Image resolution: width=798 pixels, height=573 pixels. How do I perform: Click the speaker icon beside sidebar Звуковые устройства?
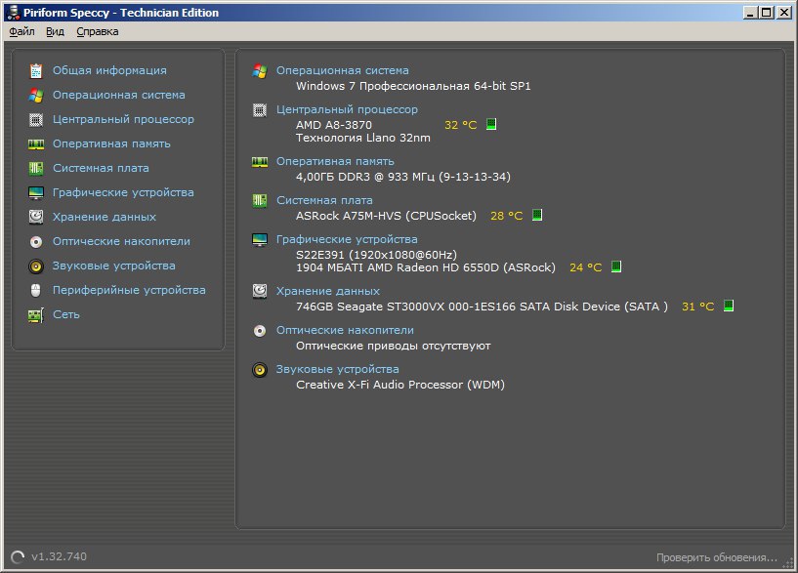35,266
